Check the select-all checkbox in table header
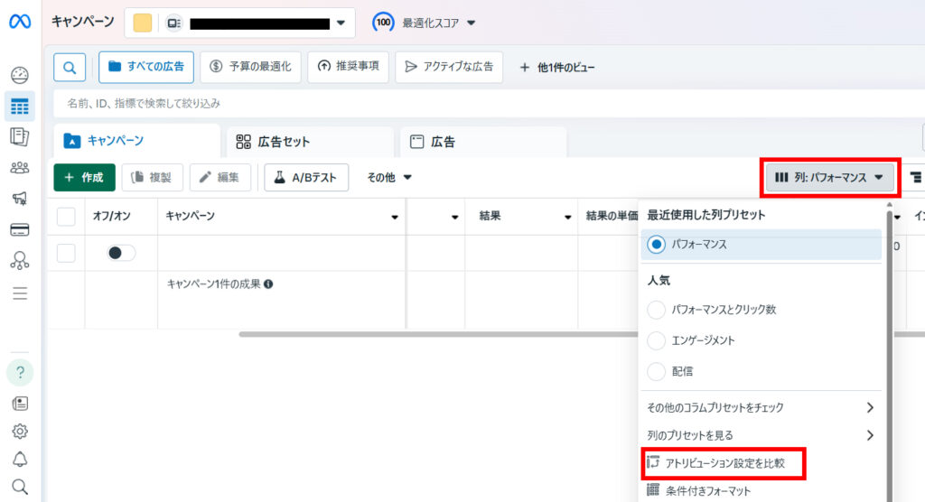This screenshot has height=502, width=925. 66,217
